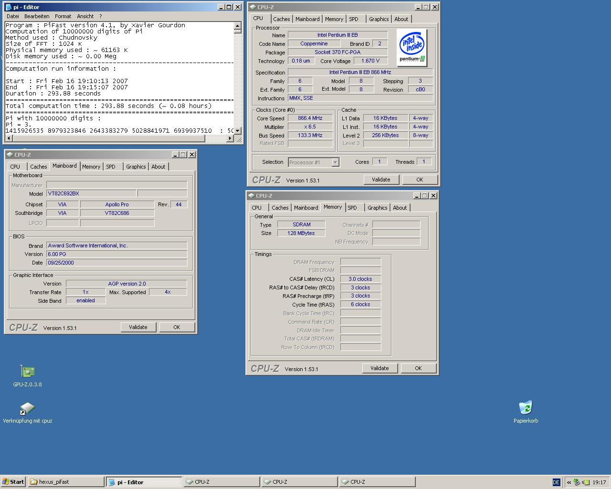The image size is (611, 489).
Task: Select CPU tab in CPU-Z Memory window
Action: (257, 208)
